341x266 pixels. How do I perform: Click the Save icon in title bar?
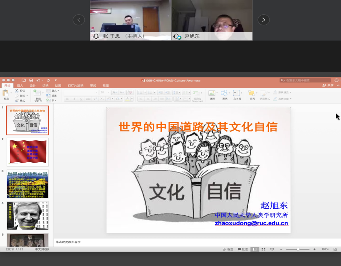tap(31, 80)
